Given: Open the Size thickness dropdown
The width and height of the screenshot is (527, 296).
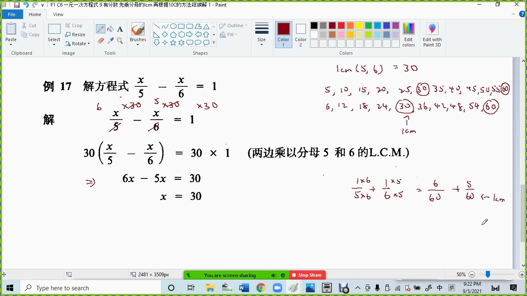Looking at the screenshot, I should click(x=261, y=35).
